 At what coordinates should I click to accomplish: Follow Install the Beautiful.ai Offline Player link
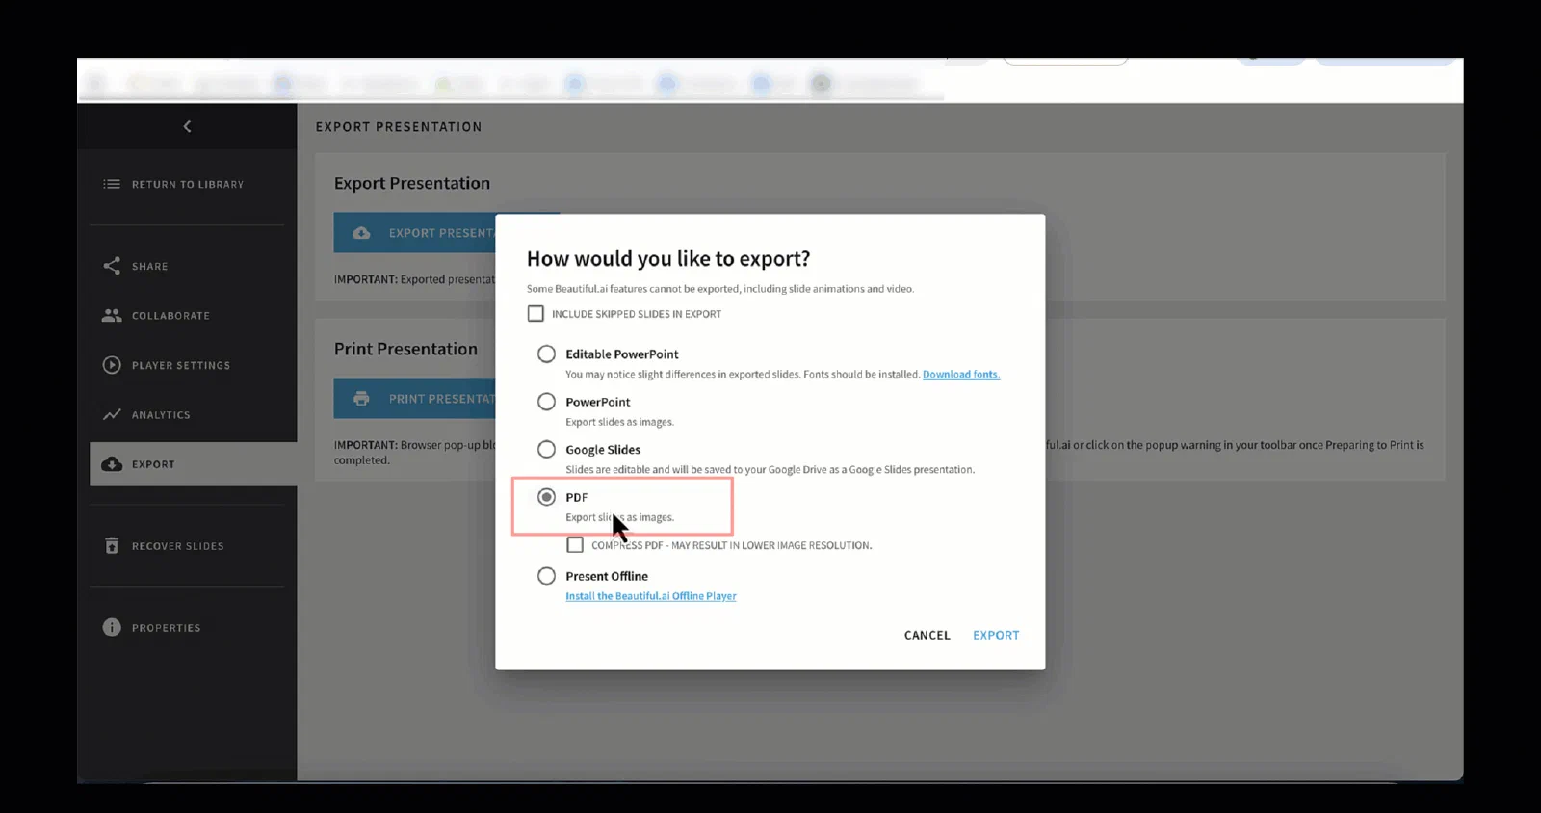click(651, 596)
